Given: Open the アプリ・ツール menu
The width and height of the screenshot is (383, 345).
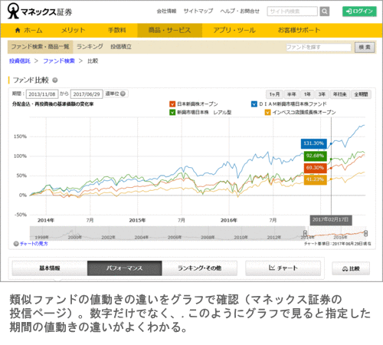Looking at the screenshot, I should click(x=234, y=31).
